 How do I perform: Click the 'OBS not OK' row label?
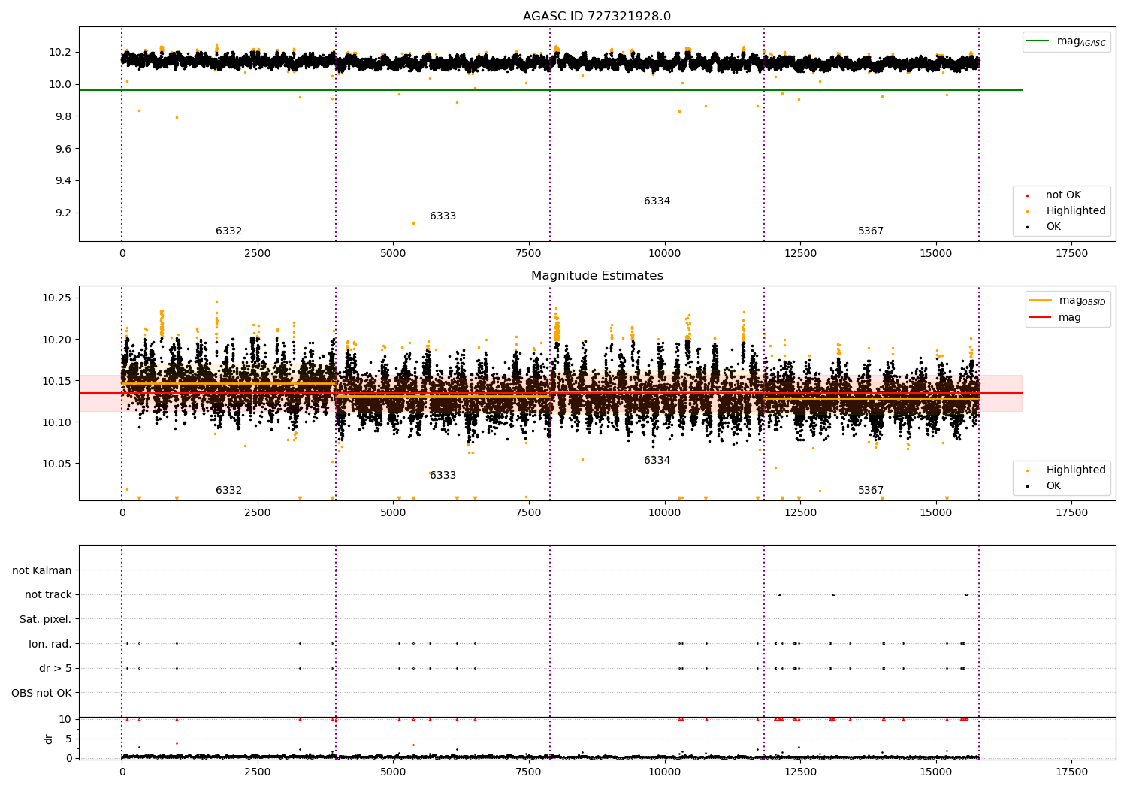tap(42, 694)
